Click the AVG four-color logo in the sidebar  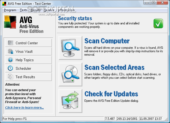click(x=10, y=22)
